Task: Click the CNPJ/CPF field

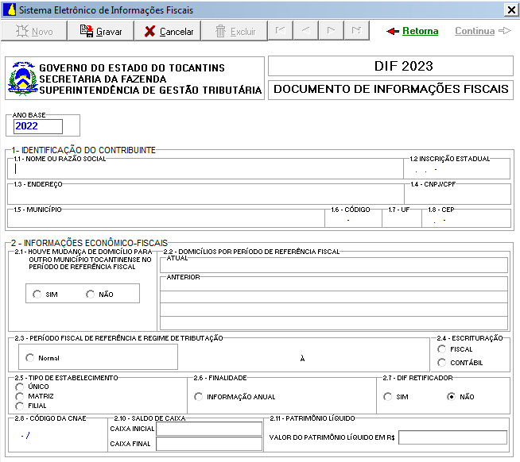Action: (x=457, y=195)
